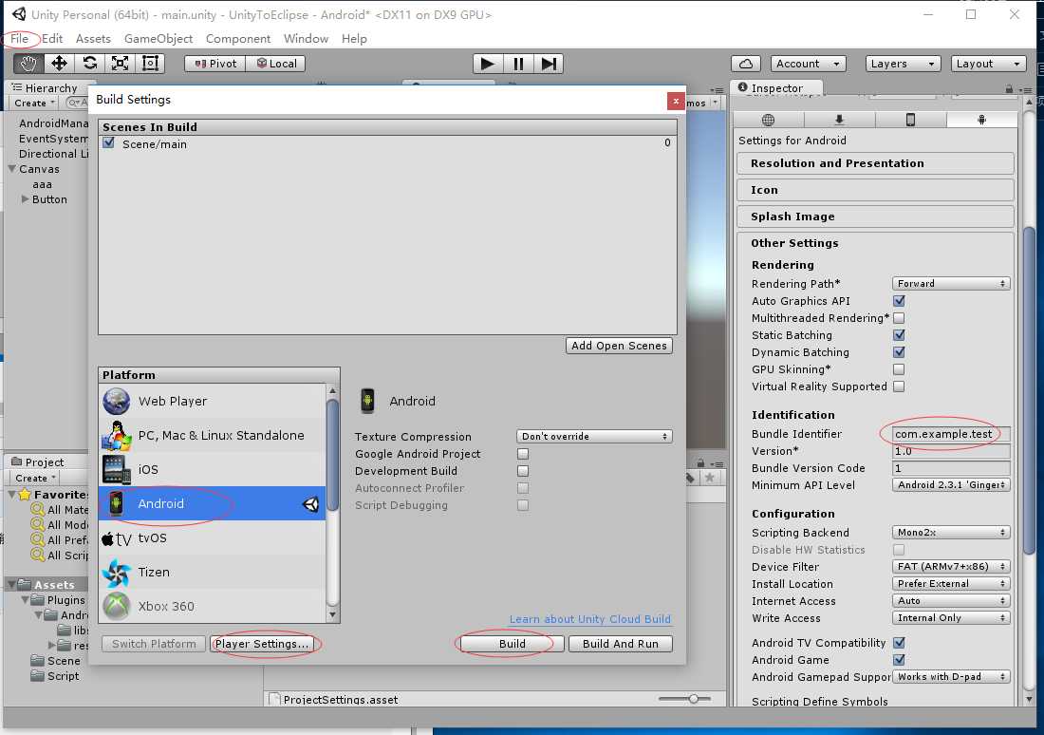Viewport: 1044px width, 735px height.
Task: Open Player Settings from Build dialog
Action: tap(261, 644)
